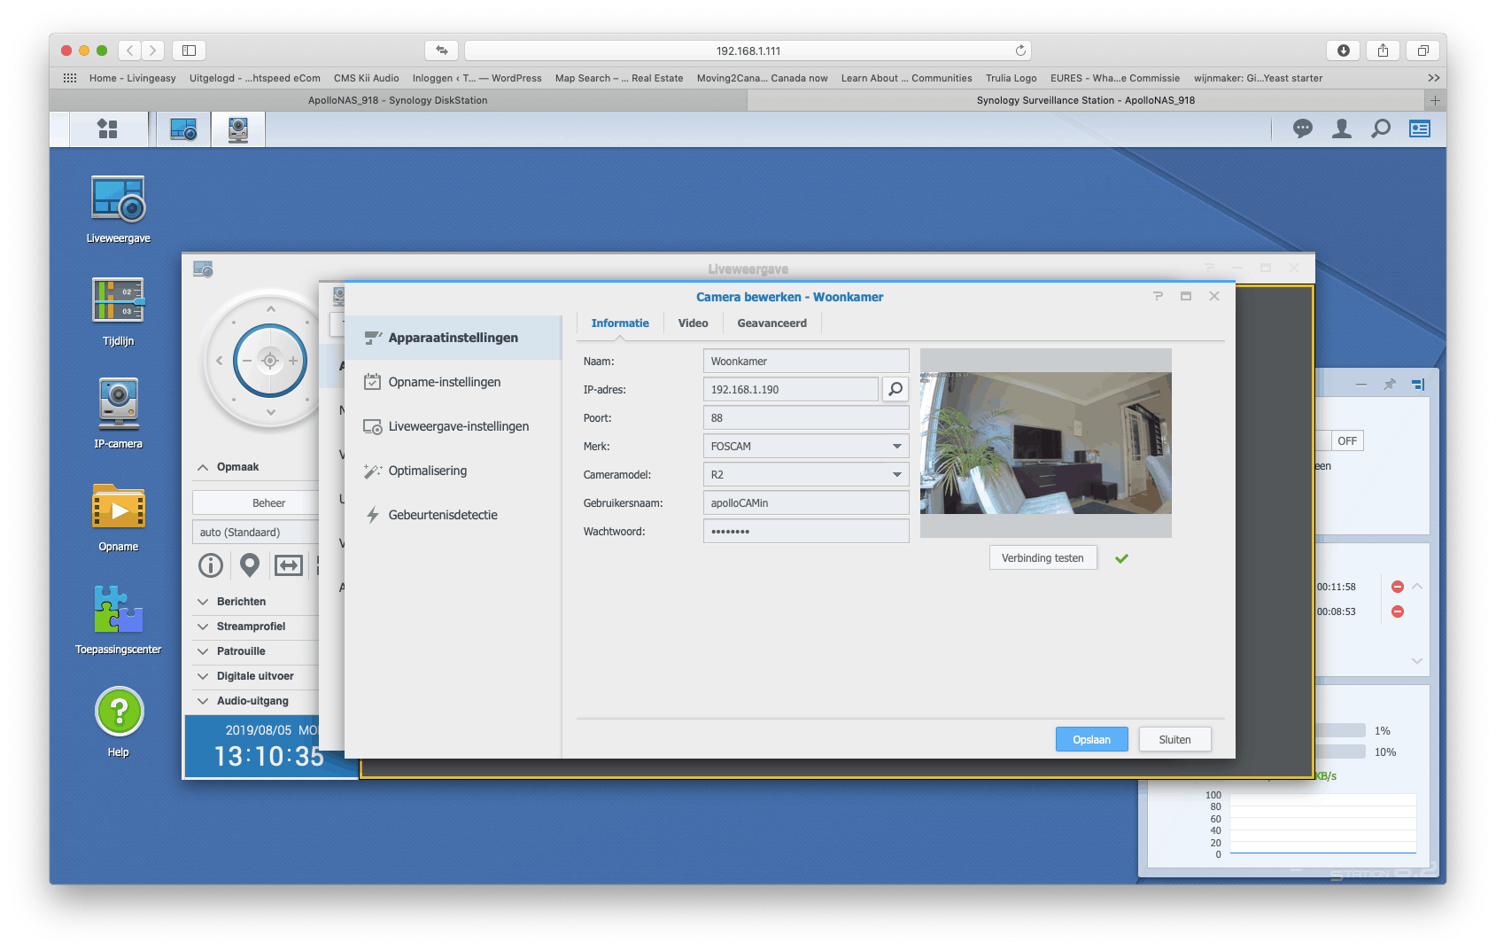1496x950 pixels.
Task: Click the notifications speech bubble icon
Action: coord(1302,129)
